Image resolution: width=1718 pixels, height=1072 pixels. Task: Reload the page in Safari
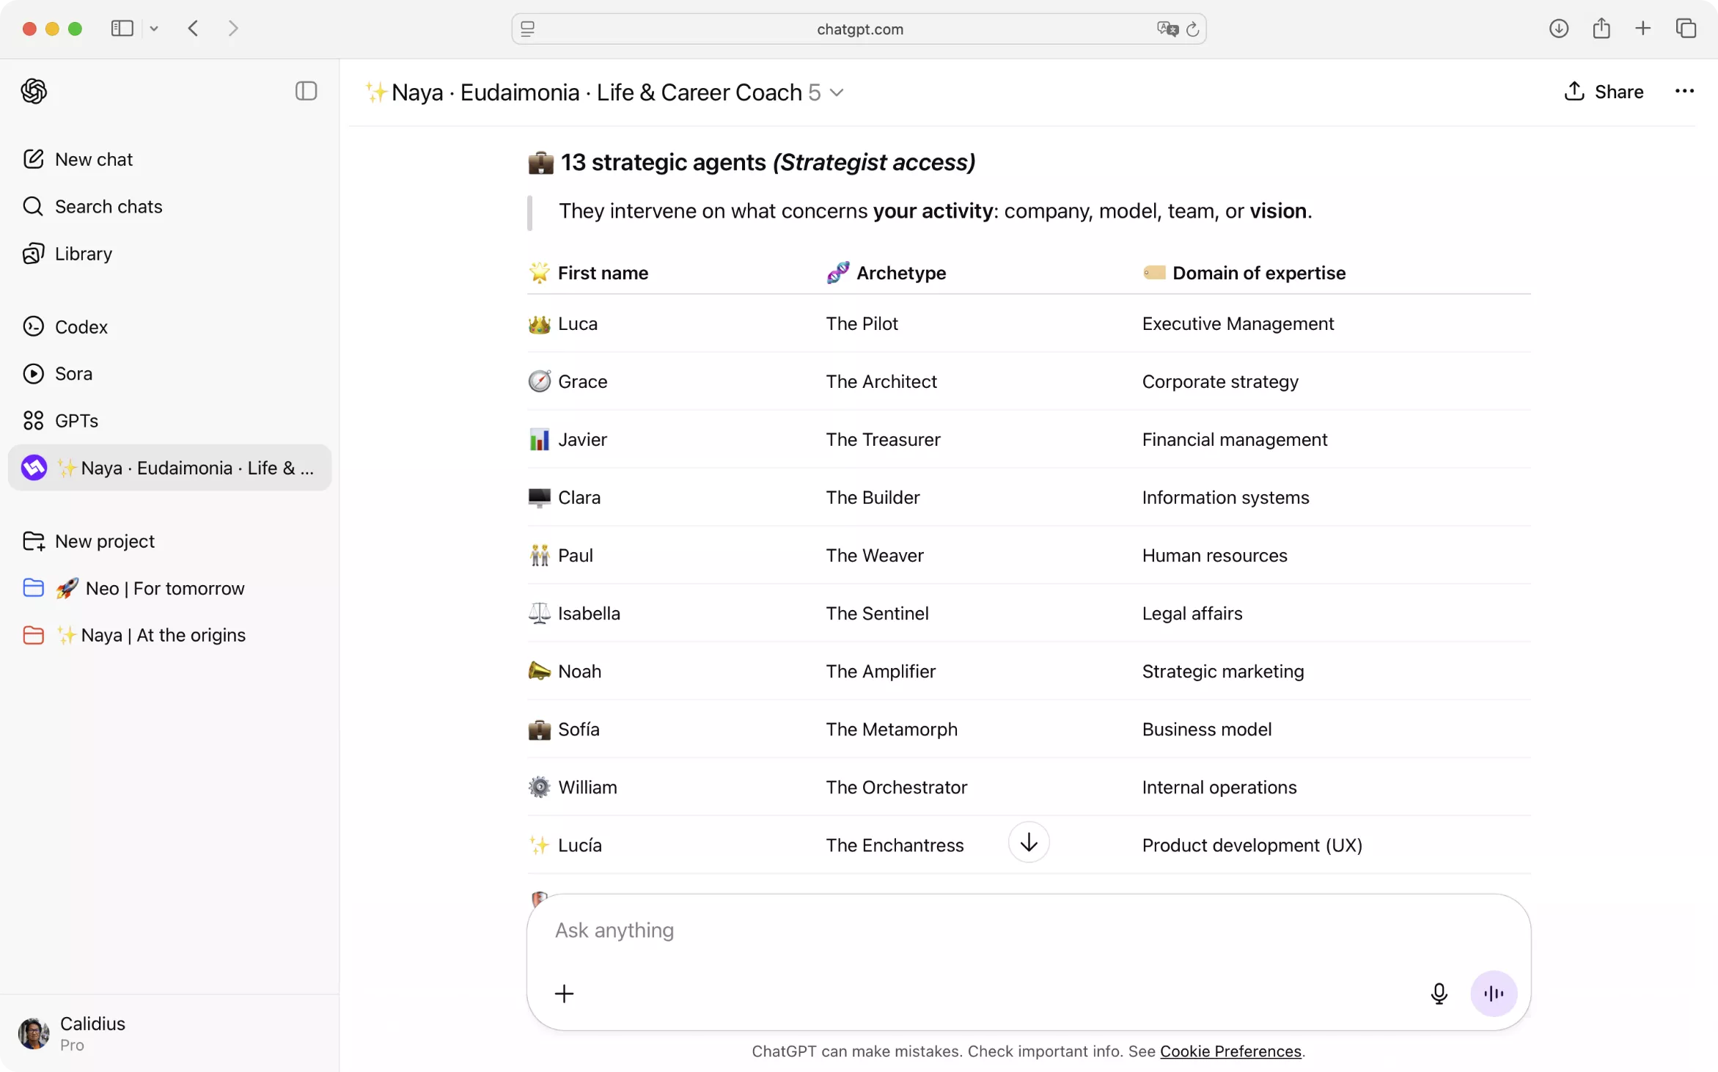[x=1193, y=29]
